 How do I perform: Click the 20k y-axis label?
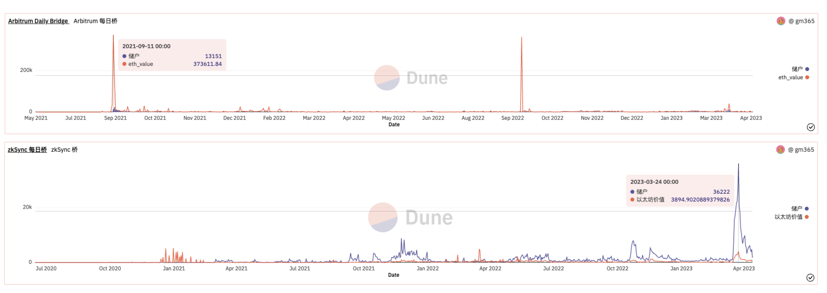pos(27,207)
